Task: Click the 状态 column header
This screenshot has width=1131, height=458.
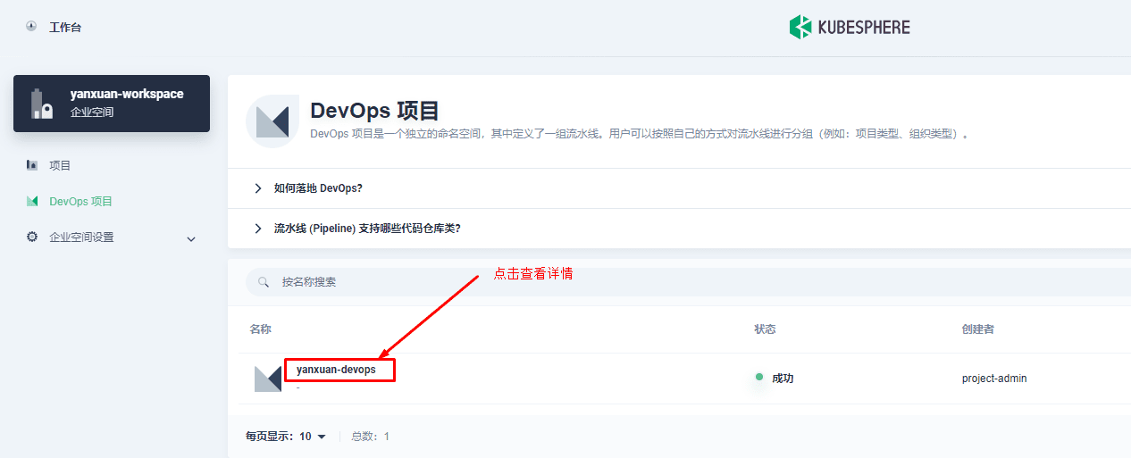Action: point(765,329)
